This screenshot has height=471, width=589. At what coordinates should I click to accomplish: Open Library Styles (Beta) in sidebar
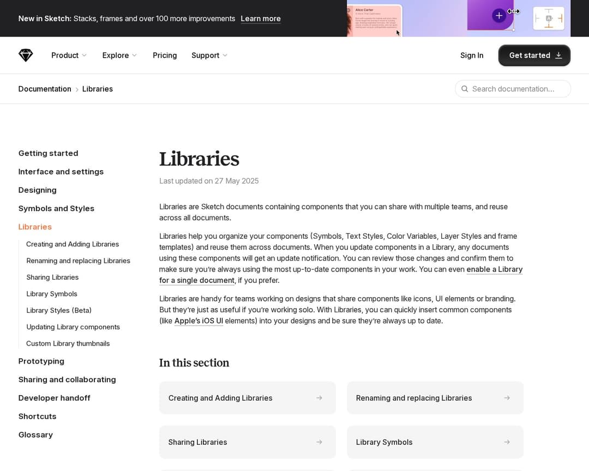pyautogui.click(x=59, y=310)
